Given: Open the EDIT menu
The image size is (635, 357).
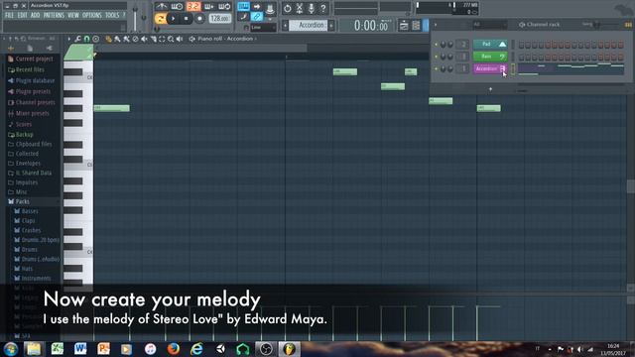Looking at the screenshot, I should coord(22,16).
